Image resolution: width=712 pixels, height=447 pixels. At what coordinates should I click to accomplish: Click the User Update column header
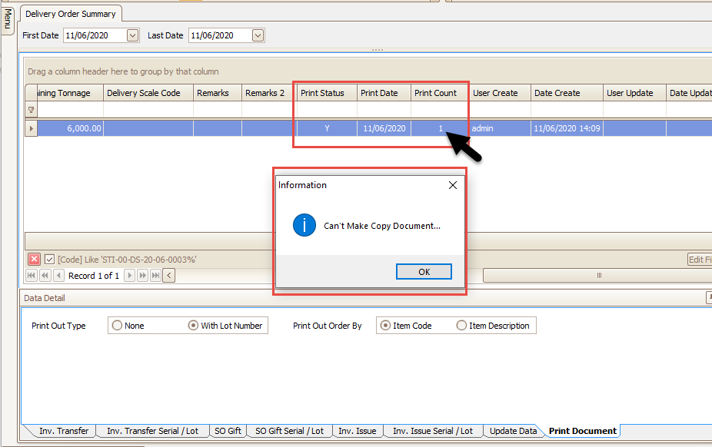pyautogui.click(x=634, y=93)
